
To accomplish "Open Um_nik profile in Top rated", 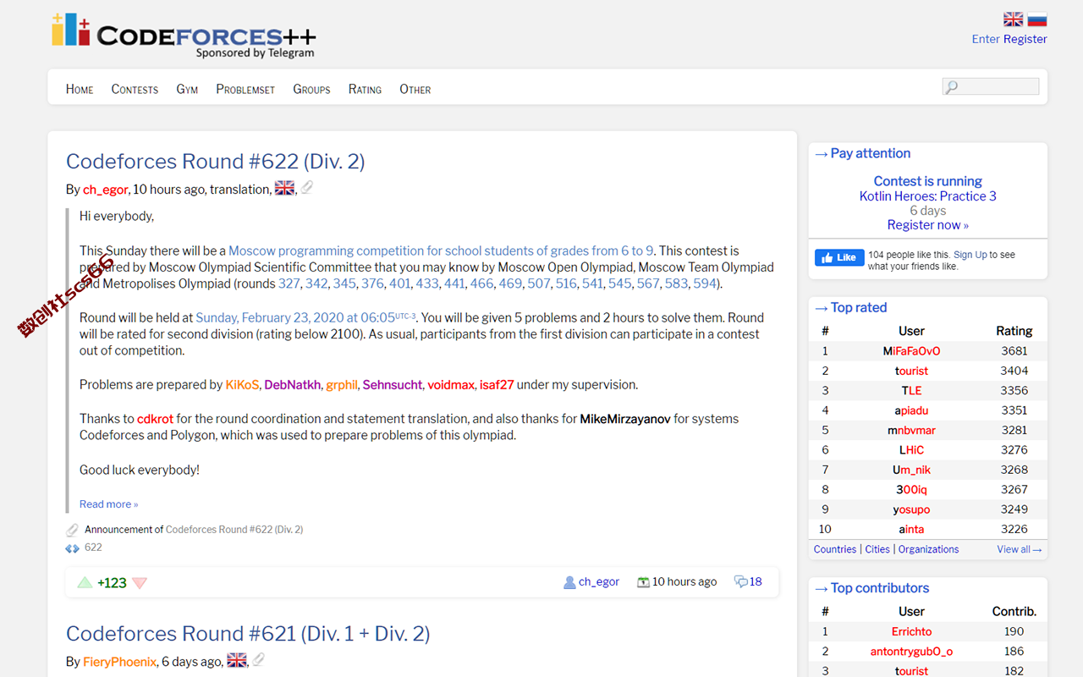I will [x=911, y=470].
